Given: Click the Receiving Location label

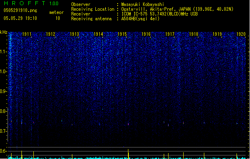Looking at the screenshot, I should click(x=93, y=9).
